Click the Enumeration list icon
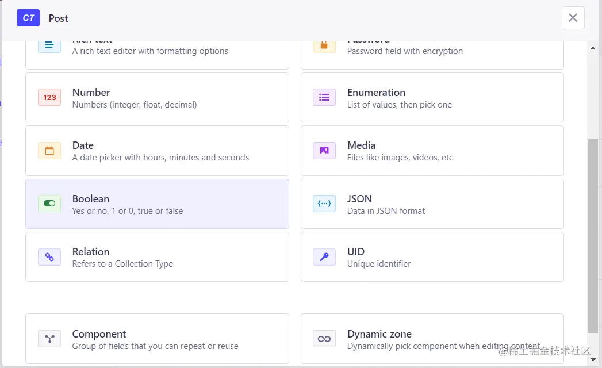The image size is (602, 368). (324, 97)
